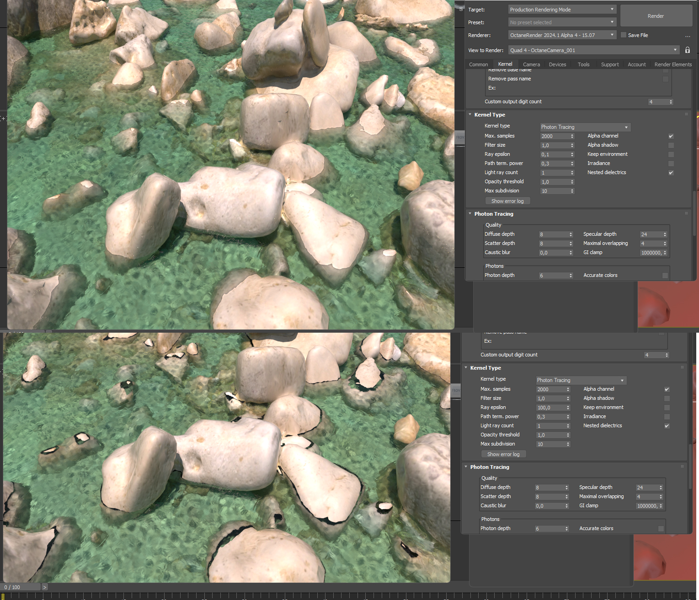Image resolution: width=699 pixels, height=600 pixels.
Task: Enable the Save File checkbox
Action: pyautogui.click(x=624, y=35)
